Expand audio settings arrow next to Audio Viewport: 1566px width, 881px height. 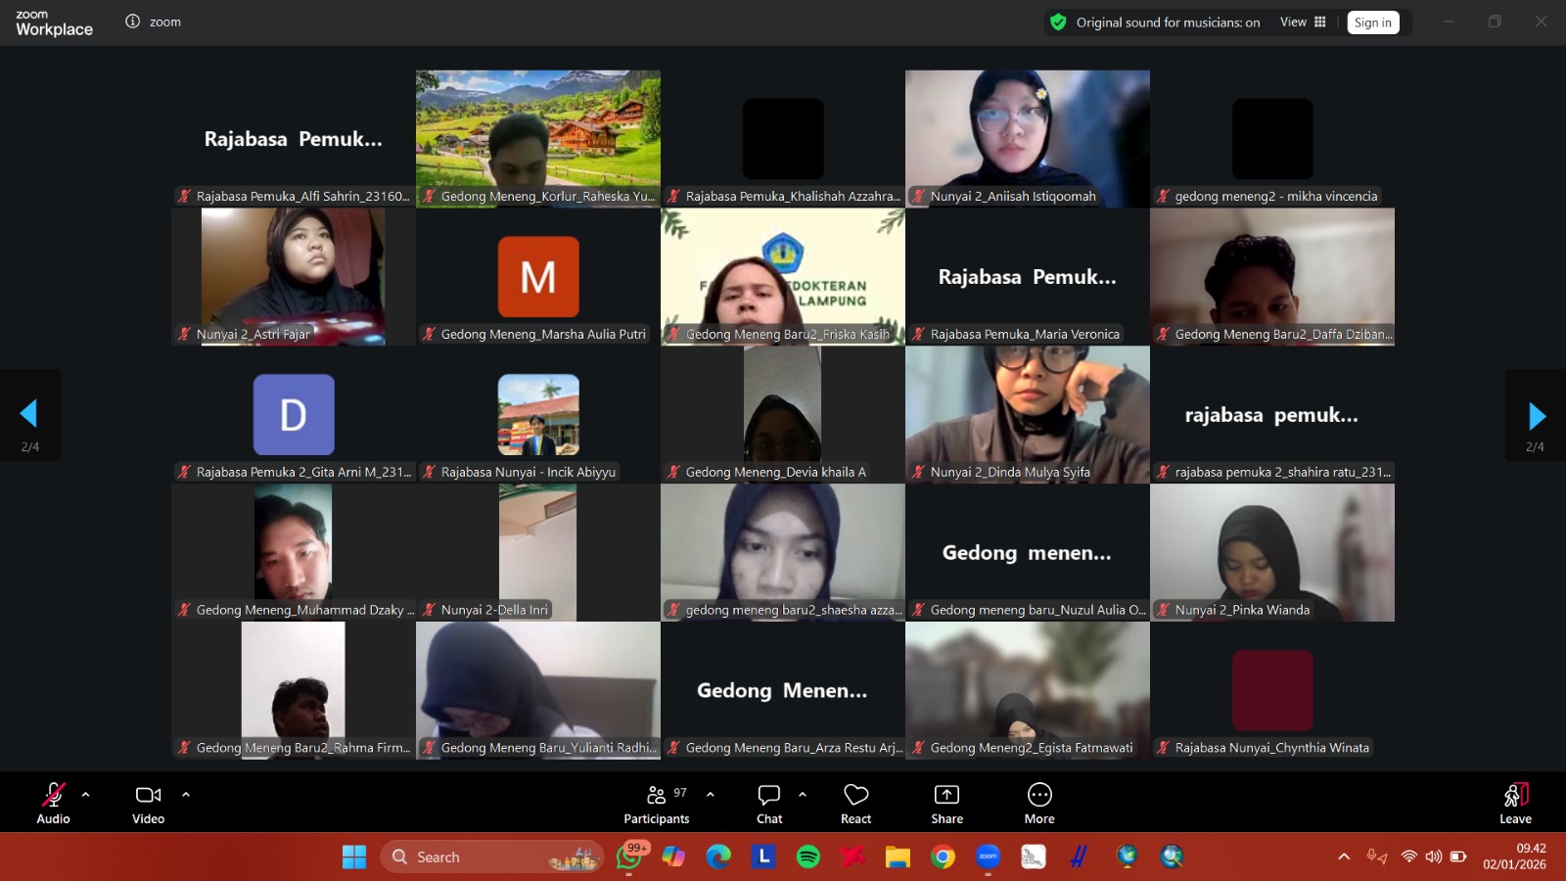coord(86,795)
